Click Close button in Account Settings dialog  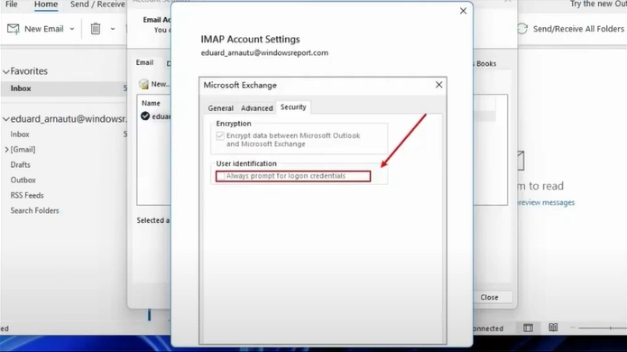489,297
